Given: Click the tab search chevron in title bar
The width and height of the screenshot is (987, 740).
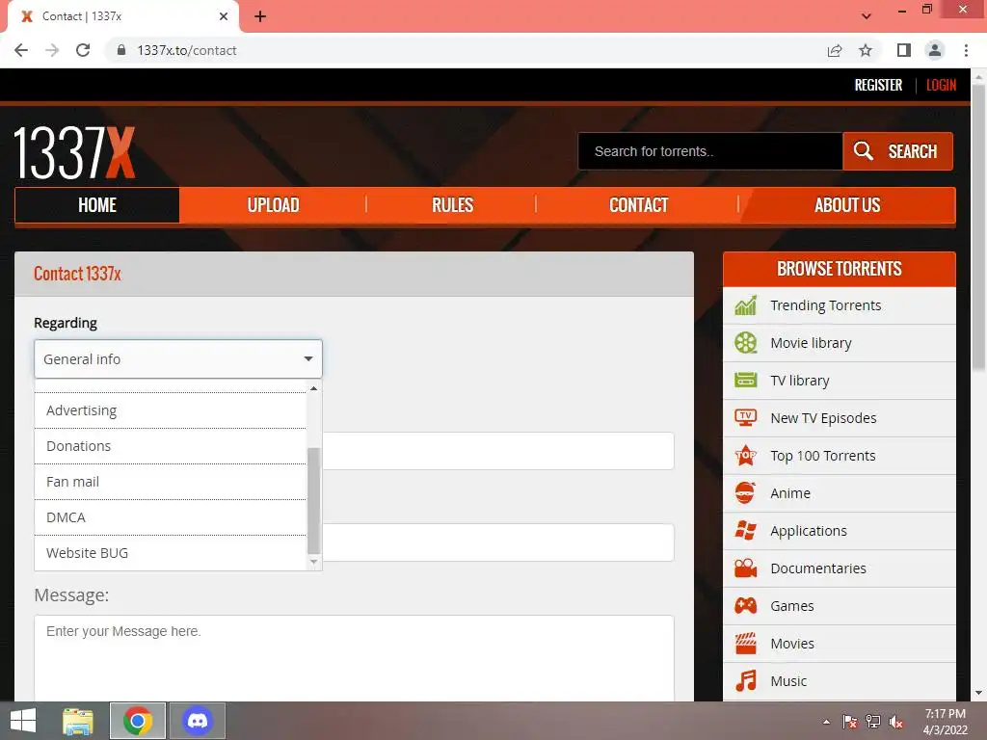Looking at the screenshot, I should point(867,16).
